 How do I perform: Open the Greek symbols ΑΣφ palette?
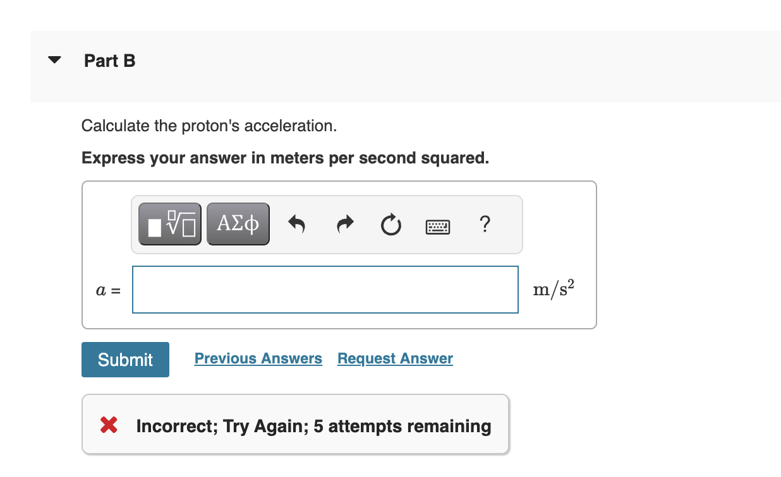(238, 223)
